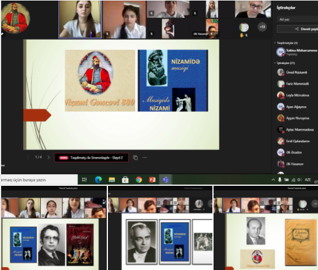Click the blue book cover in bottom-middle screenshot
Viewport: 318px width, 270px height.
(x=175, y=242)
